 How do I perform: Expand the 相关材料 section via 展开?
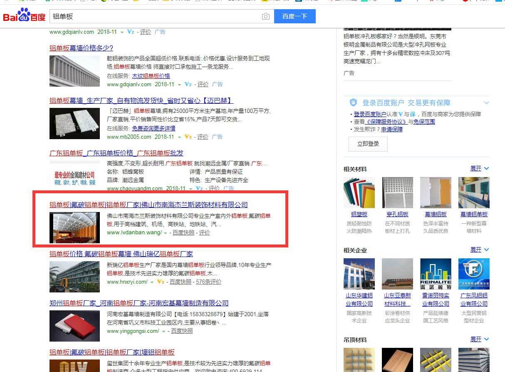[x=480, y=168]
